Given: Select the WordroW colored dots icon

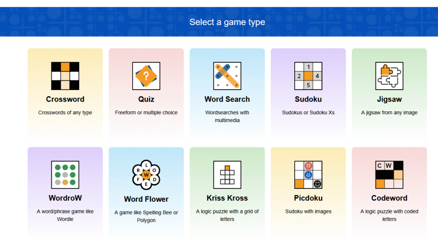Looking at the screenshot, I should (65, 175).
